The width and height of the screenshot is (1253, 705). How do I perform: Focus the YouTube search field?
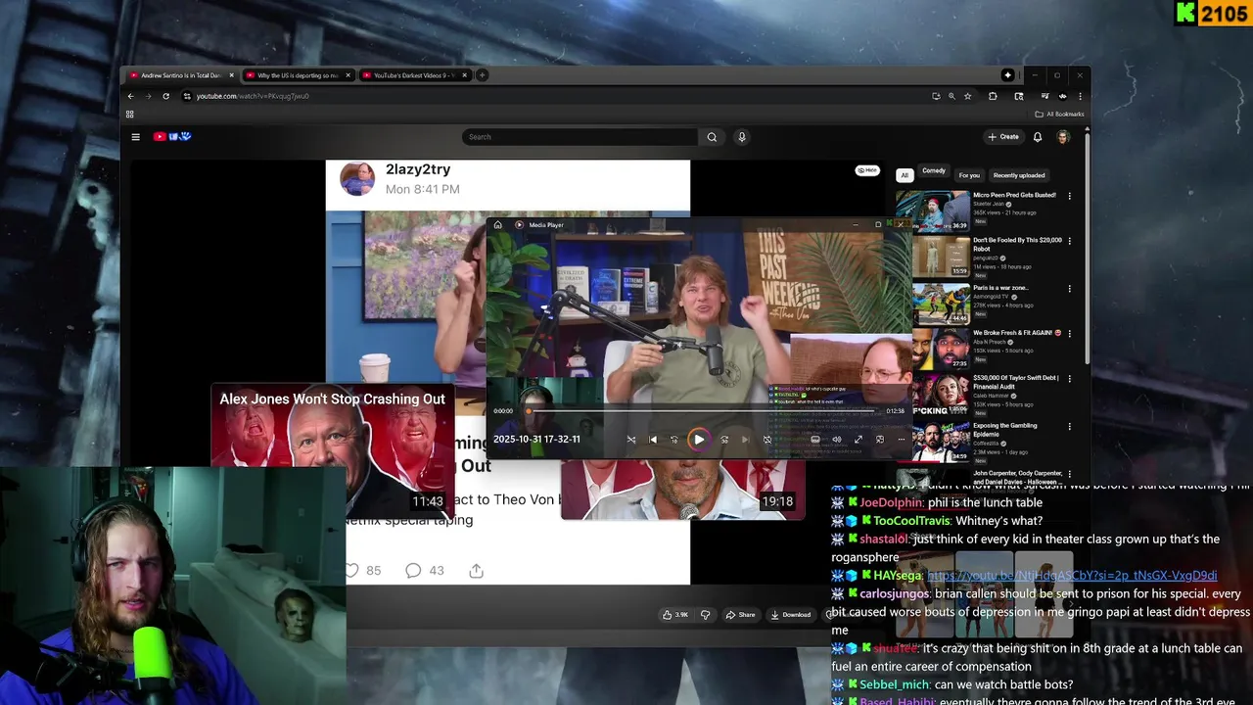(580, 137)
